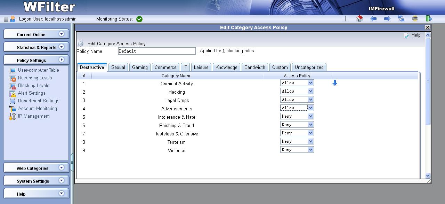Open Access Policy dropdown for Hacking
This screenshot has height=204, width=445.
(297, 91)
